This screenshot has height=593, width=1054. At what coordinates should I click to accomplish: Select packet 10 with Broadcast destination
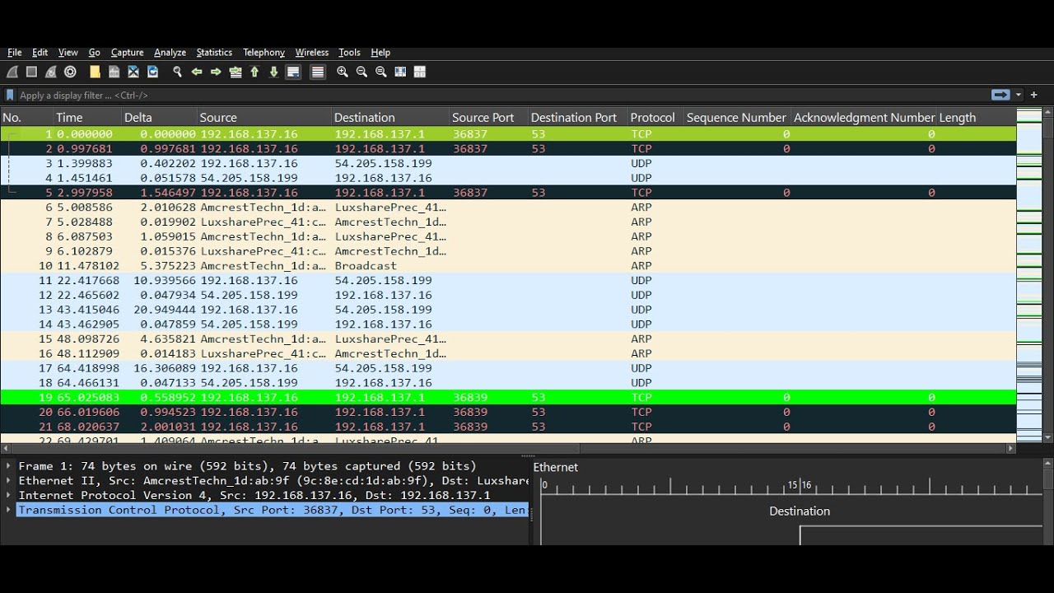click(x=508, y=266)
